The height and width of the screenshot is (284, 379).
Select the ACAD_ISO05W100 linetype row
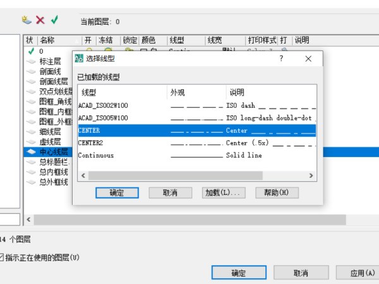point(196,118)
